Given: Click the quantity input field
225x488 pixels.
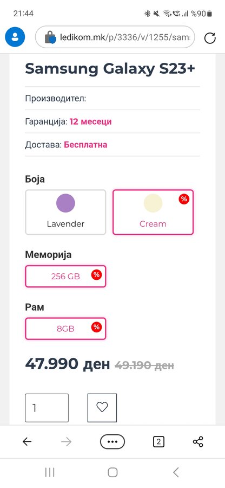Looking at the screenshot, I should [x=47, y=408].
